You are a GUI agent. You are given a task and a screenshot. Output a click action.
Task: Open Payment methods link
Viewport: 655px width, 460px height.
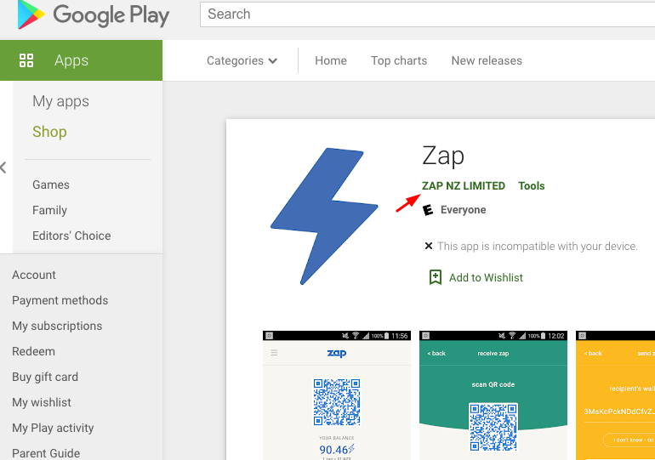coord(60,300)
